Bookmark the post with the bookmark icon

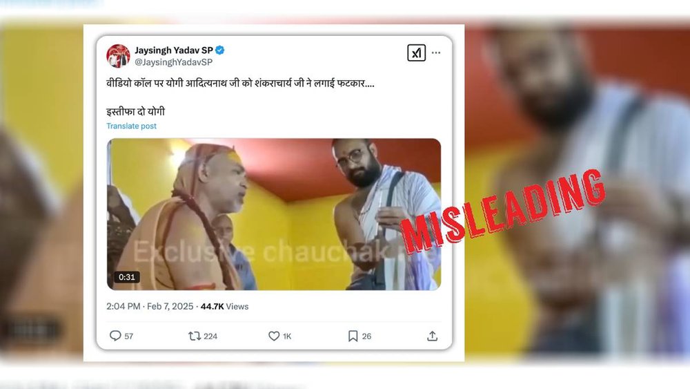point(353,336)
